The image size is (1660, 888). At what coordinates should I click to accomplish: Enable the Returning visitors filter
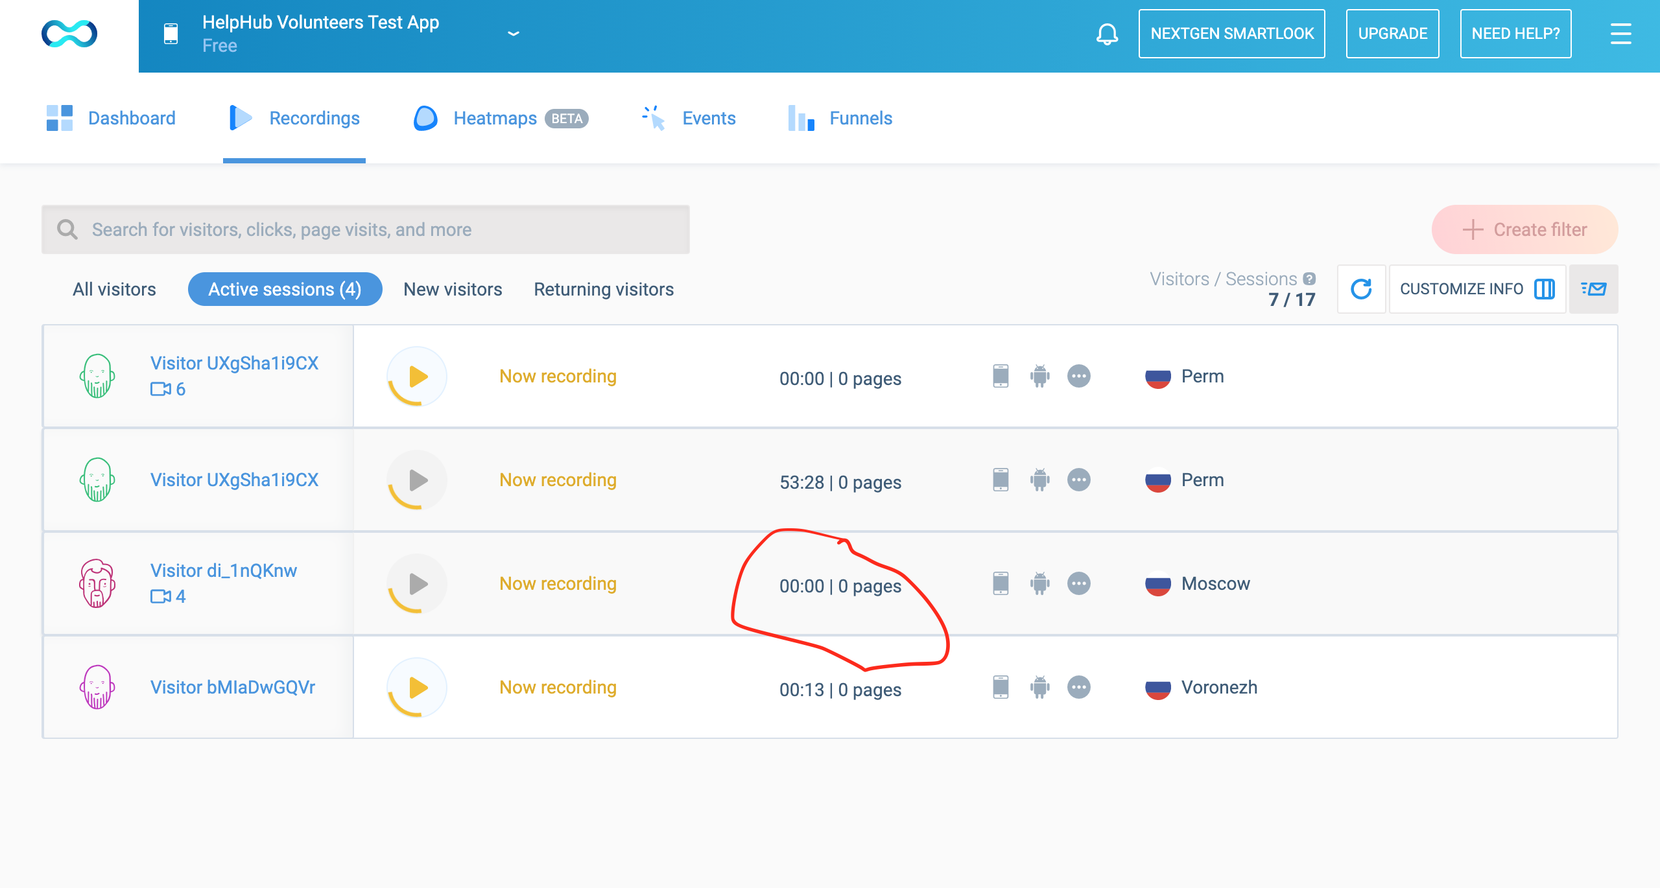click(x=603, y=289)
